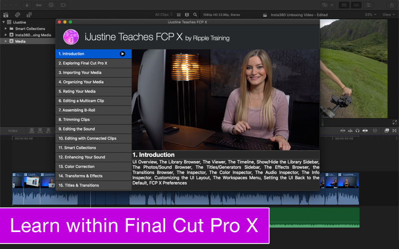The width and height of the screenshot is (399, 249).
Task: Select lesson 3. Importing Your Media
Action: click(x=93, y=73)
